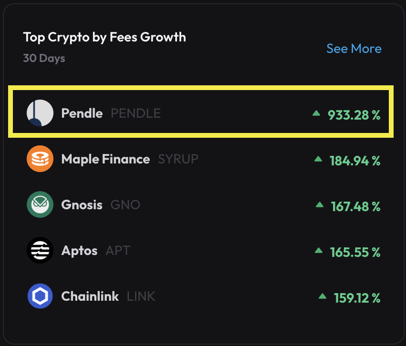Viewport: 406px width, 346px height.
Task: Open the Pendle name link
Action: click(x=82, y=113)
